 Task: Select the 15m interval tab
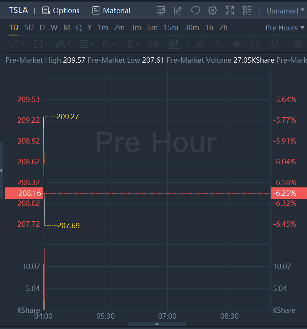(171, 28)
